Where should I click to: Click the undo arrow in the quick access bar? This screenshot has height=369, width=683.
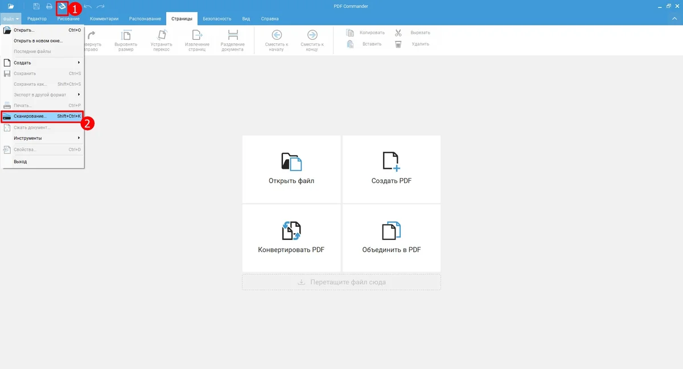pos(88,6)
